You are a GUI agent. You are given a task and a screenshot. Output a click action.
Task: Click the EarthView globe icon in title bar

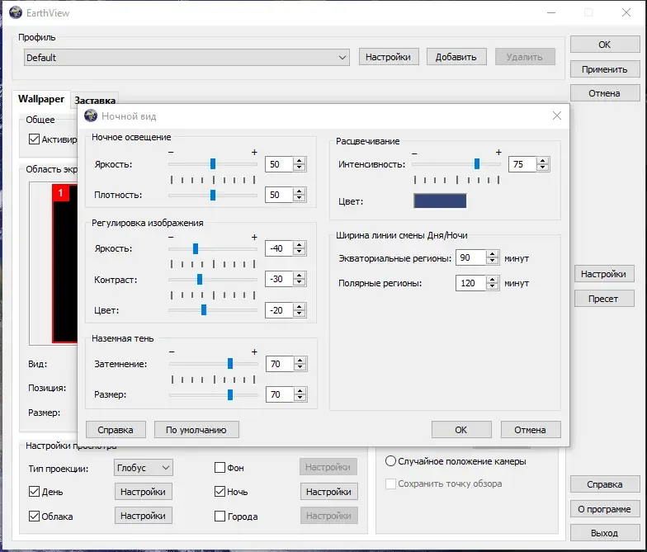(x=15, y=13)
